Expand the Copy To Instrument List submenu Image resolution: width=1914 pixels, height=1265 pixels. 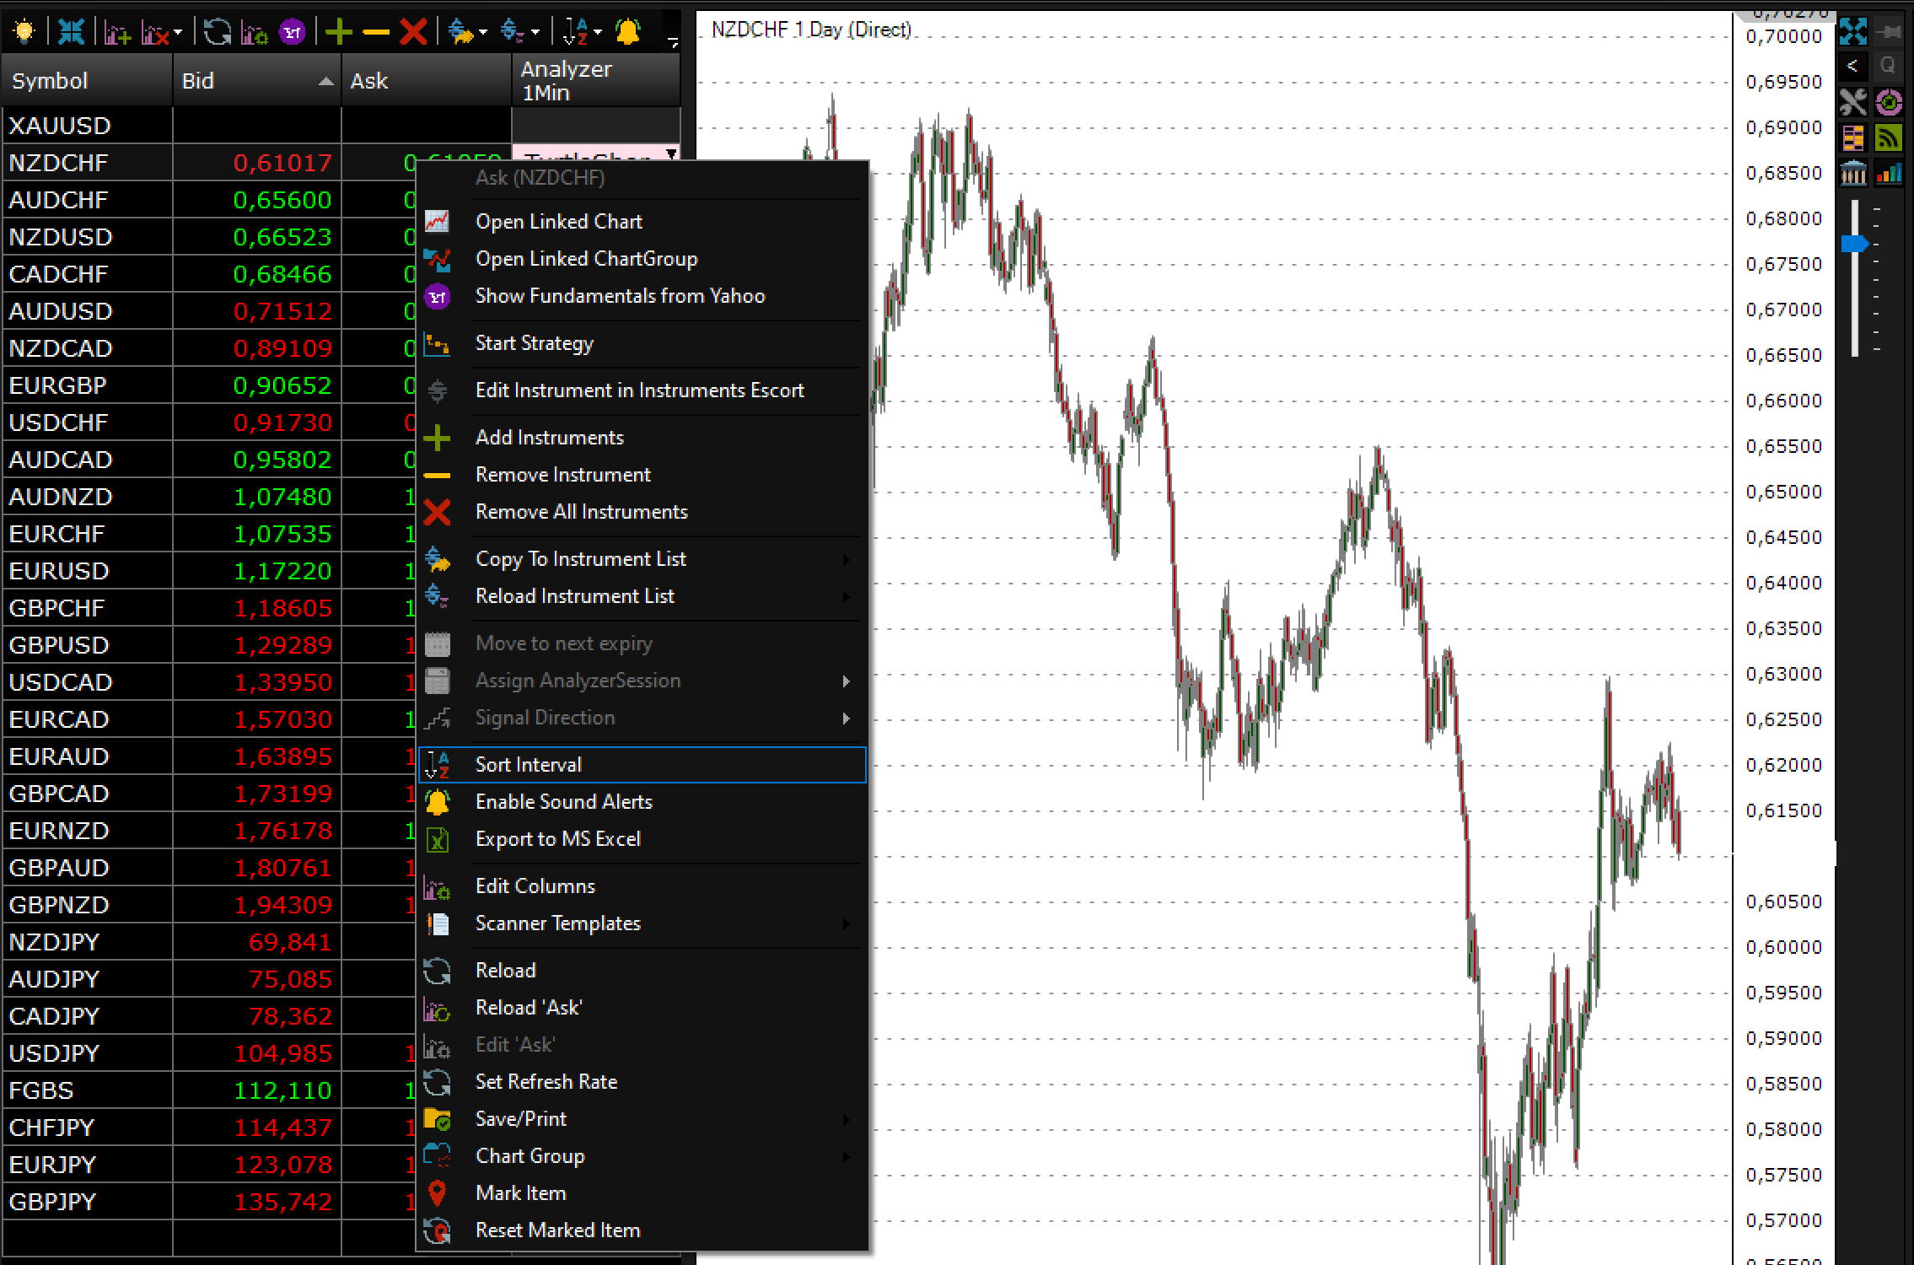click(x=580, y=558)
